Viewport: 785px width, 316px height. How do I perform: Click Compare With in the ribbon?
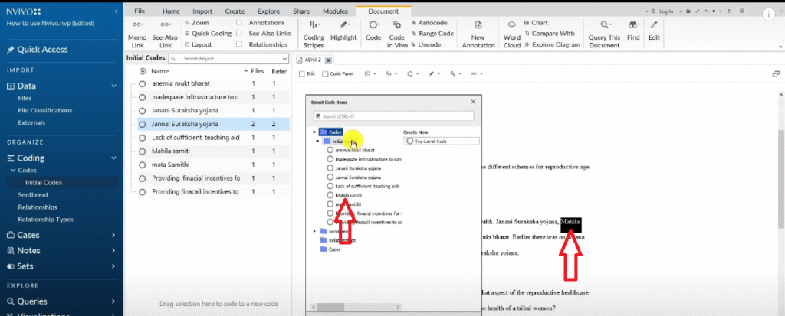point(549,34)
